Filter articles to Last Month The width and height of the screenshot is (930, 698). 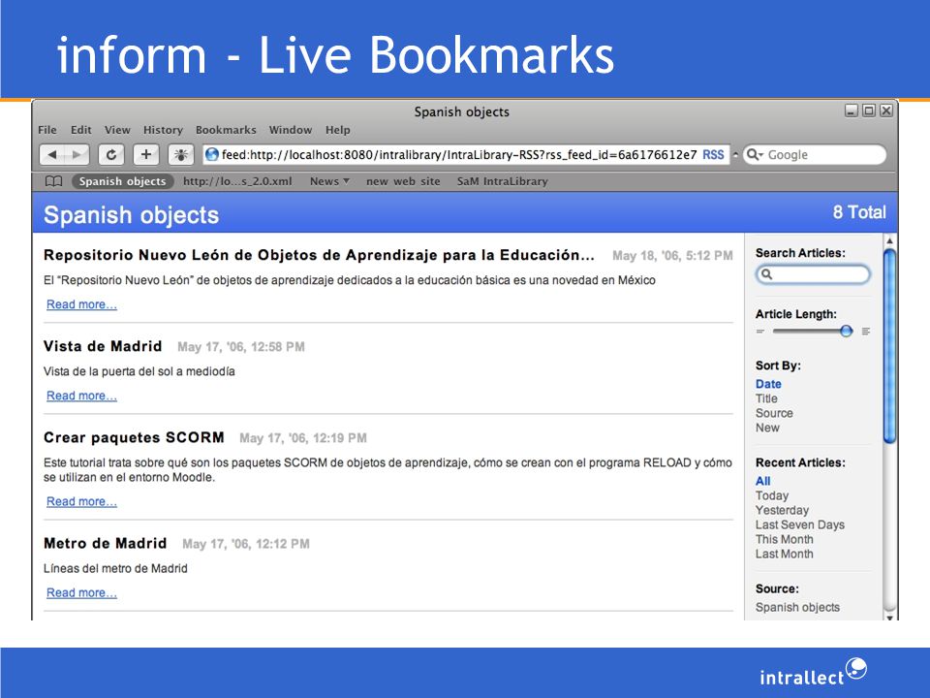(x=784, y=554)
